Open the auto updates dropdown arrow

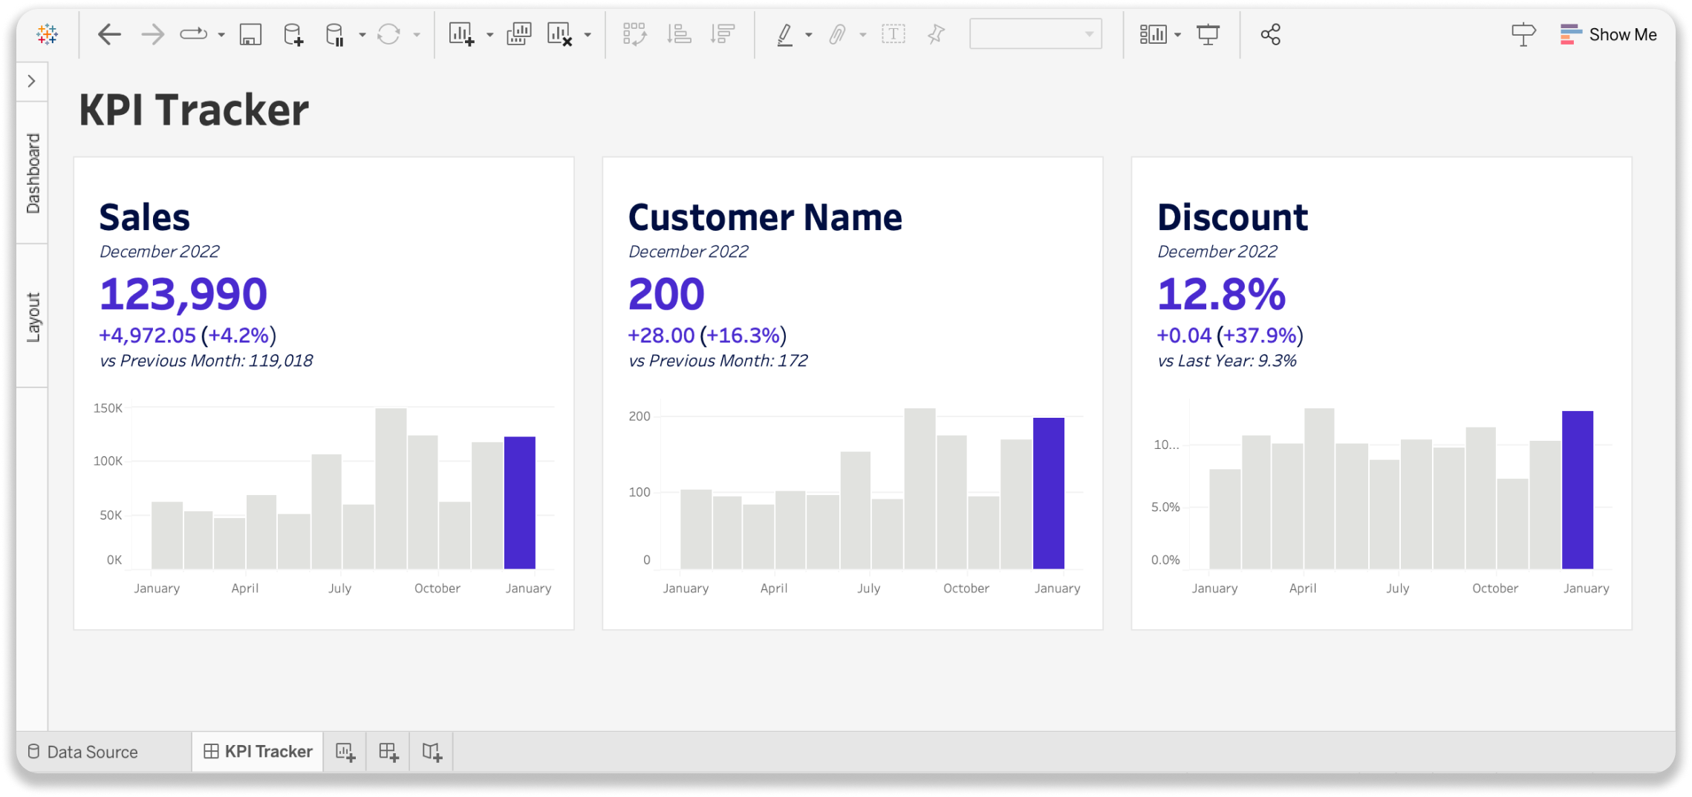pos(362,35)
